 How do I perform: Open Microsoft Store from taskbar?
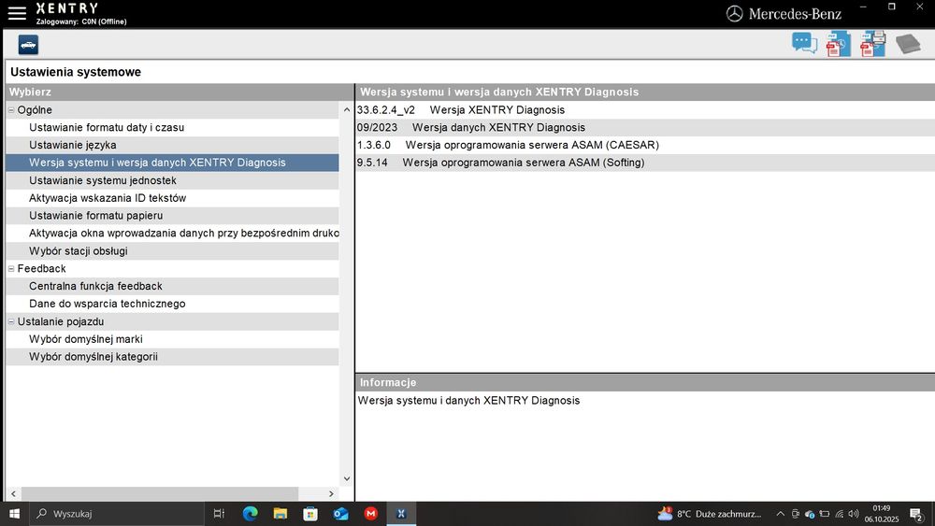coord(310,514)
